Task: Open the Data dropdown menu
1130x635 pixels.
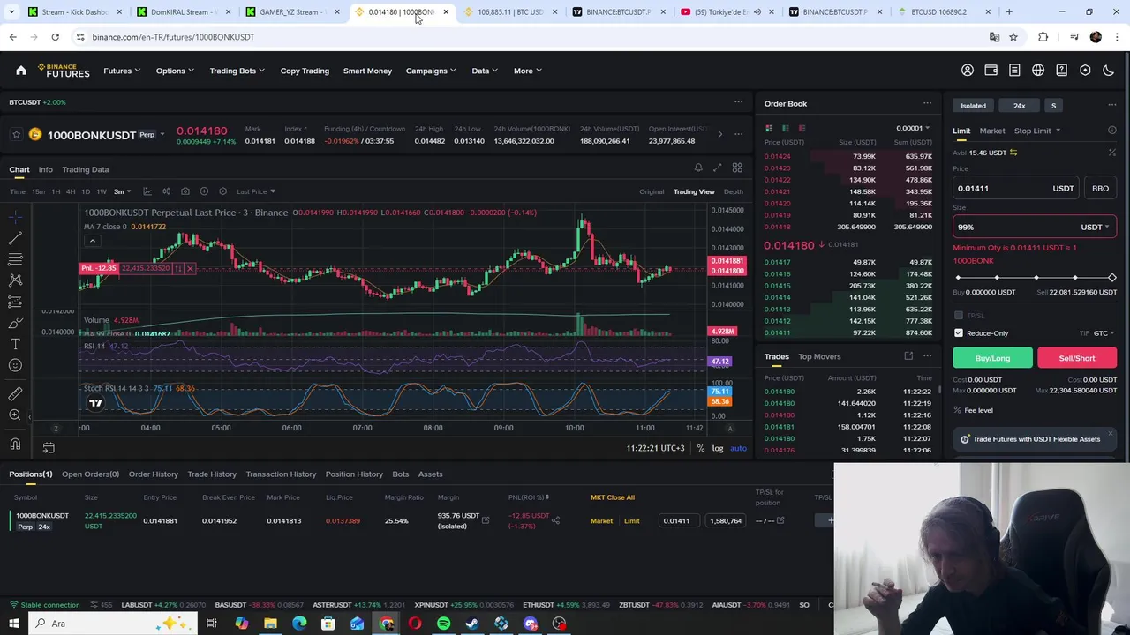Action: [485, 71]
